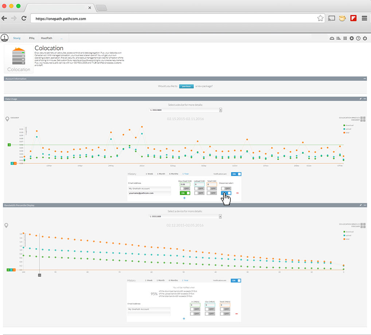Toggle Data Usage notifications ON switch
The image size is (371, 335).
(x=236, y=174)
